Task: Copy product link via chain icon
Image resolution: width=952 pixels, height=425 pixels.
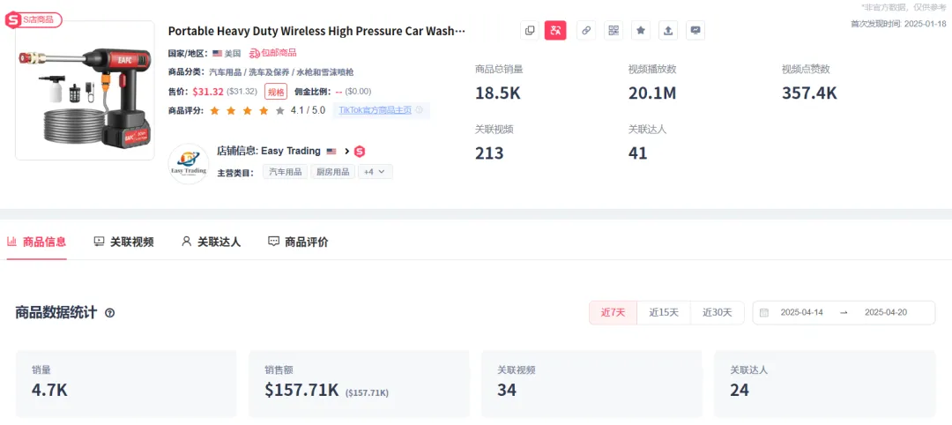Action: (585, 30)
